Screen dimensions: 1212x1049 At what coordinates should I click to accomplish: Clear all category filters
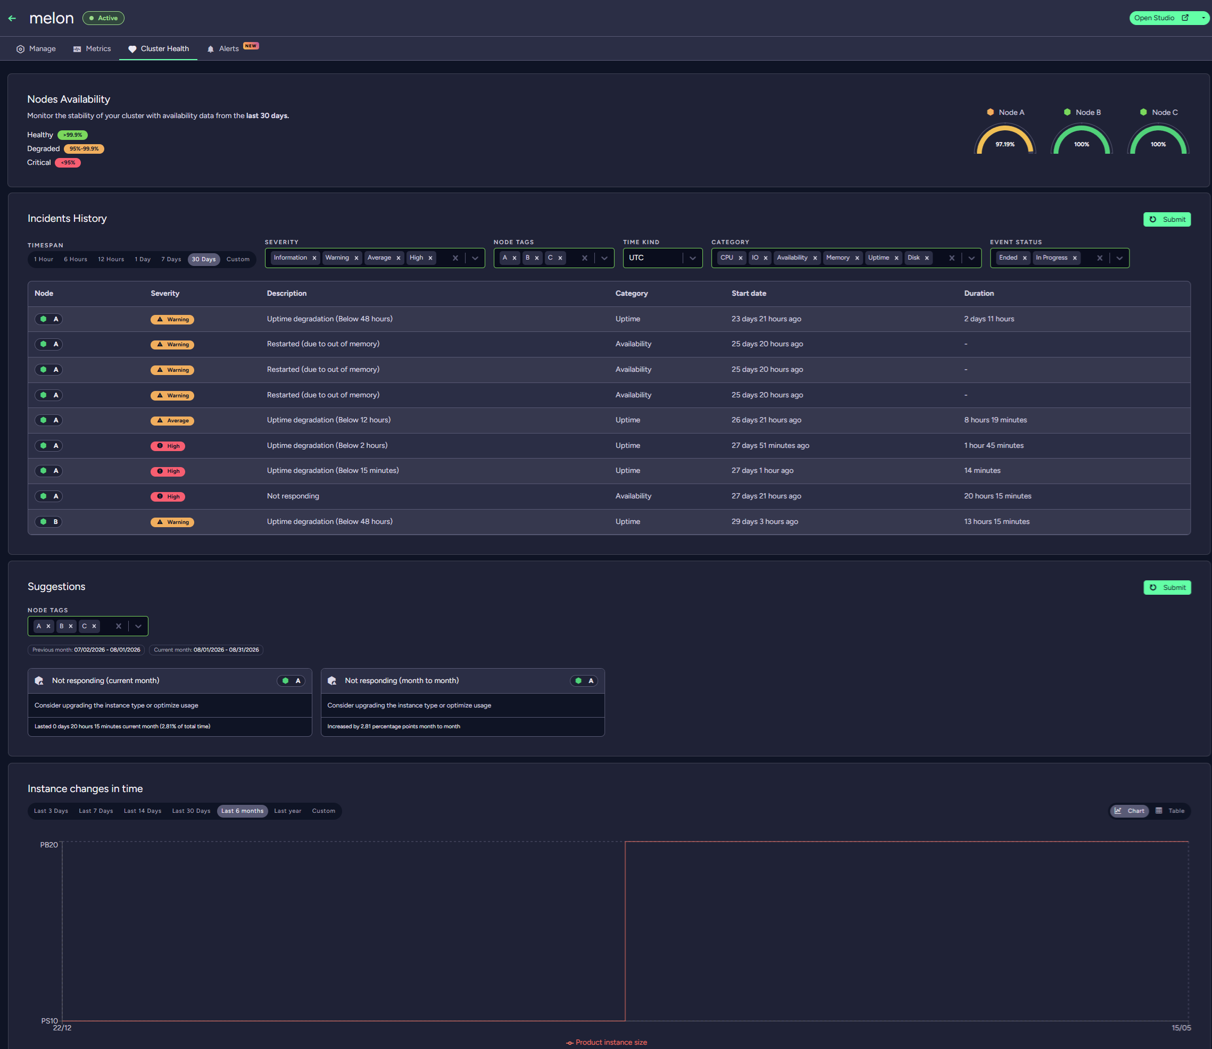(x=951, y=258)
